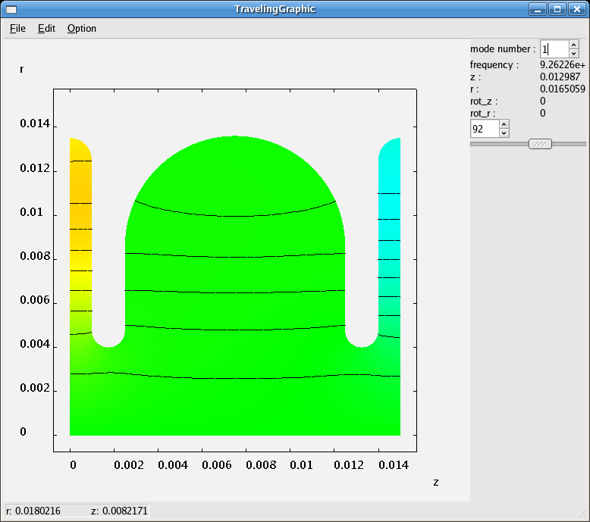Maximize the TravelingGraphic window
Screen dimensions: 590x522
pos(557,9)
